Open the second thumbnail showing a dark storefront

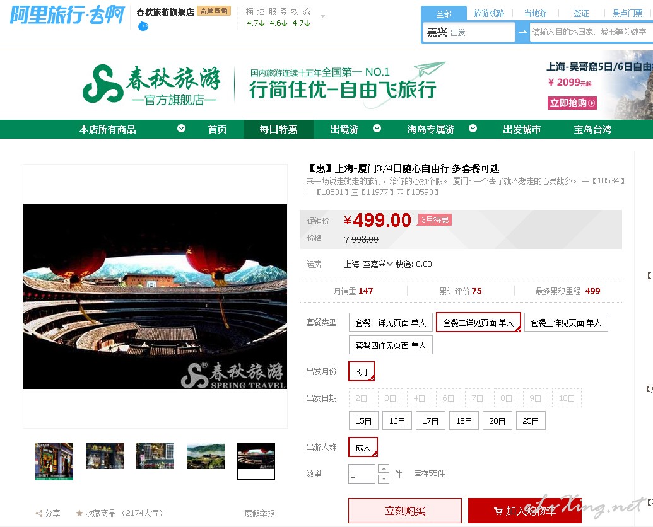105,456
